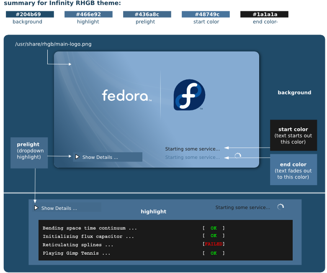327x273 pixels.
Task: Click 'summary for Infinity RHGB theme:' heading
Action: coord(62,3)
